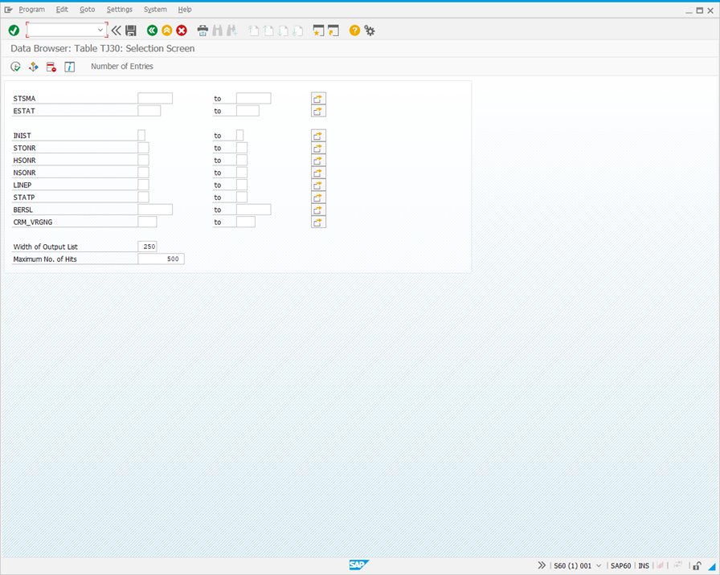
Task: Select the Width of Output List field
Action: click(147, 247)
